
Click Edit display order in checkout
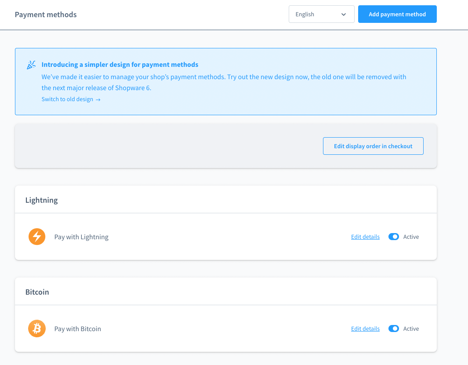tap(373, 146)
